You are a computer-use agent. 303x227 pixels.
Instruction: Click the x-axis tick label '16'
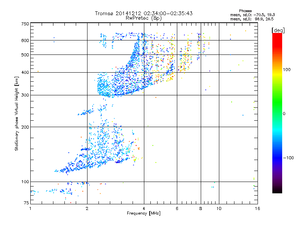coord(258,208)
